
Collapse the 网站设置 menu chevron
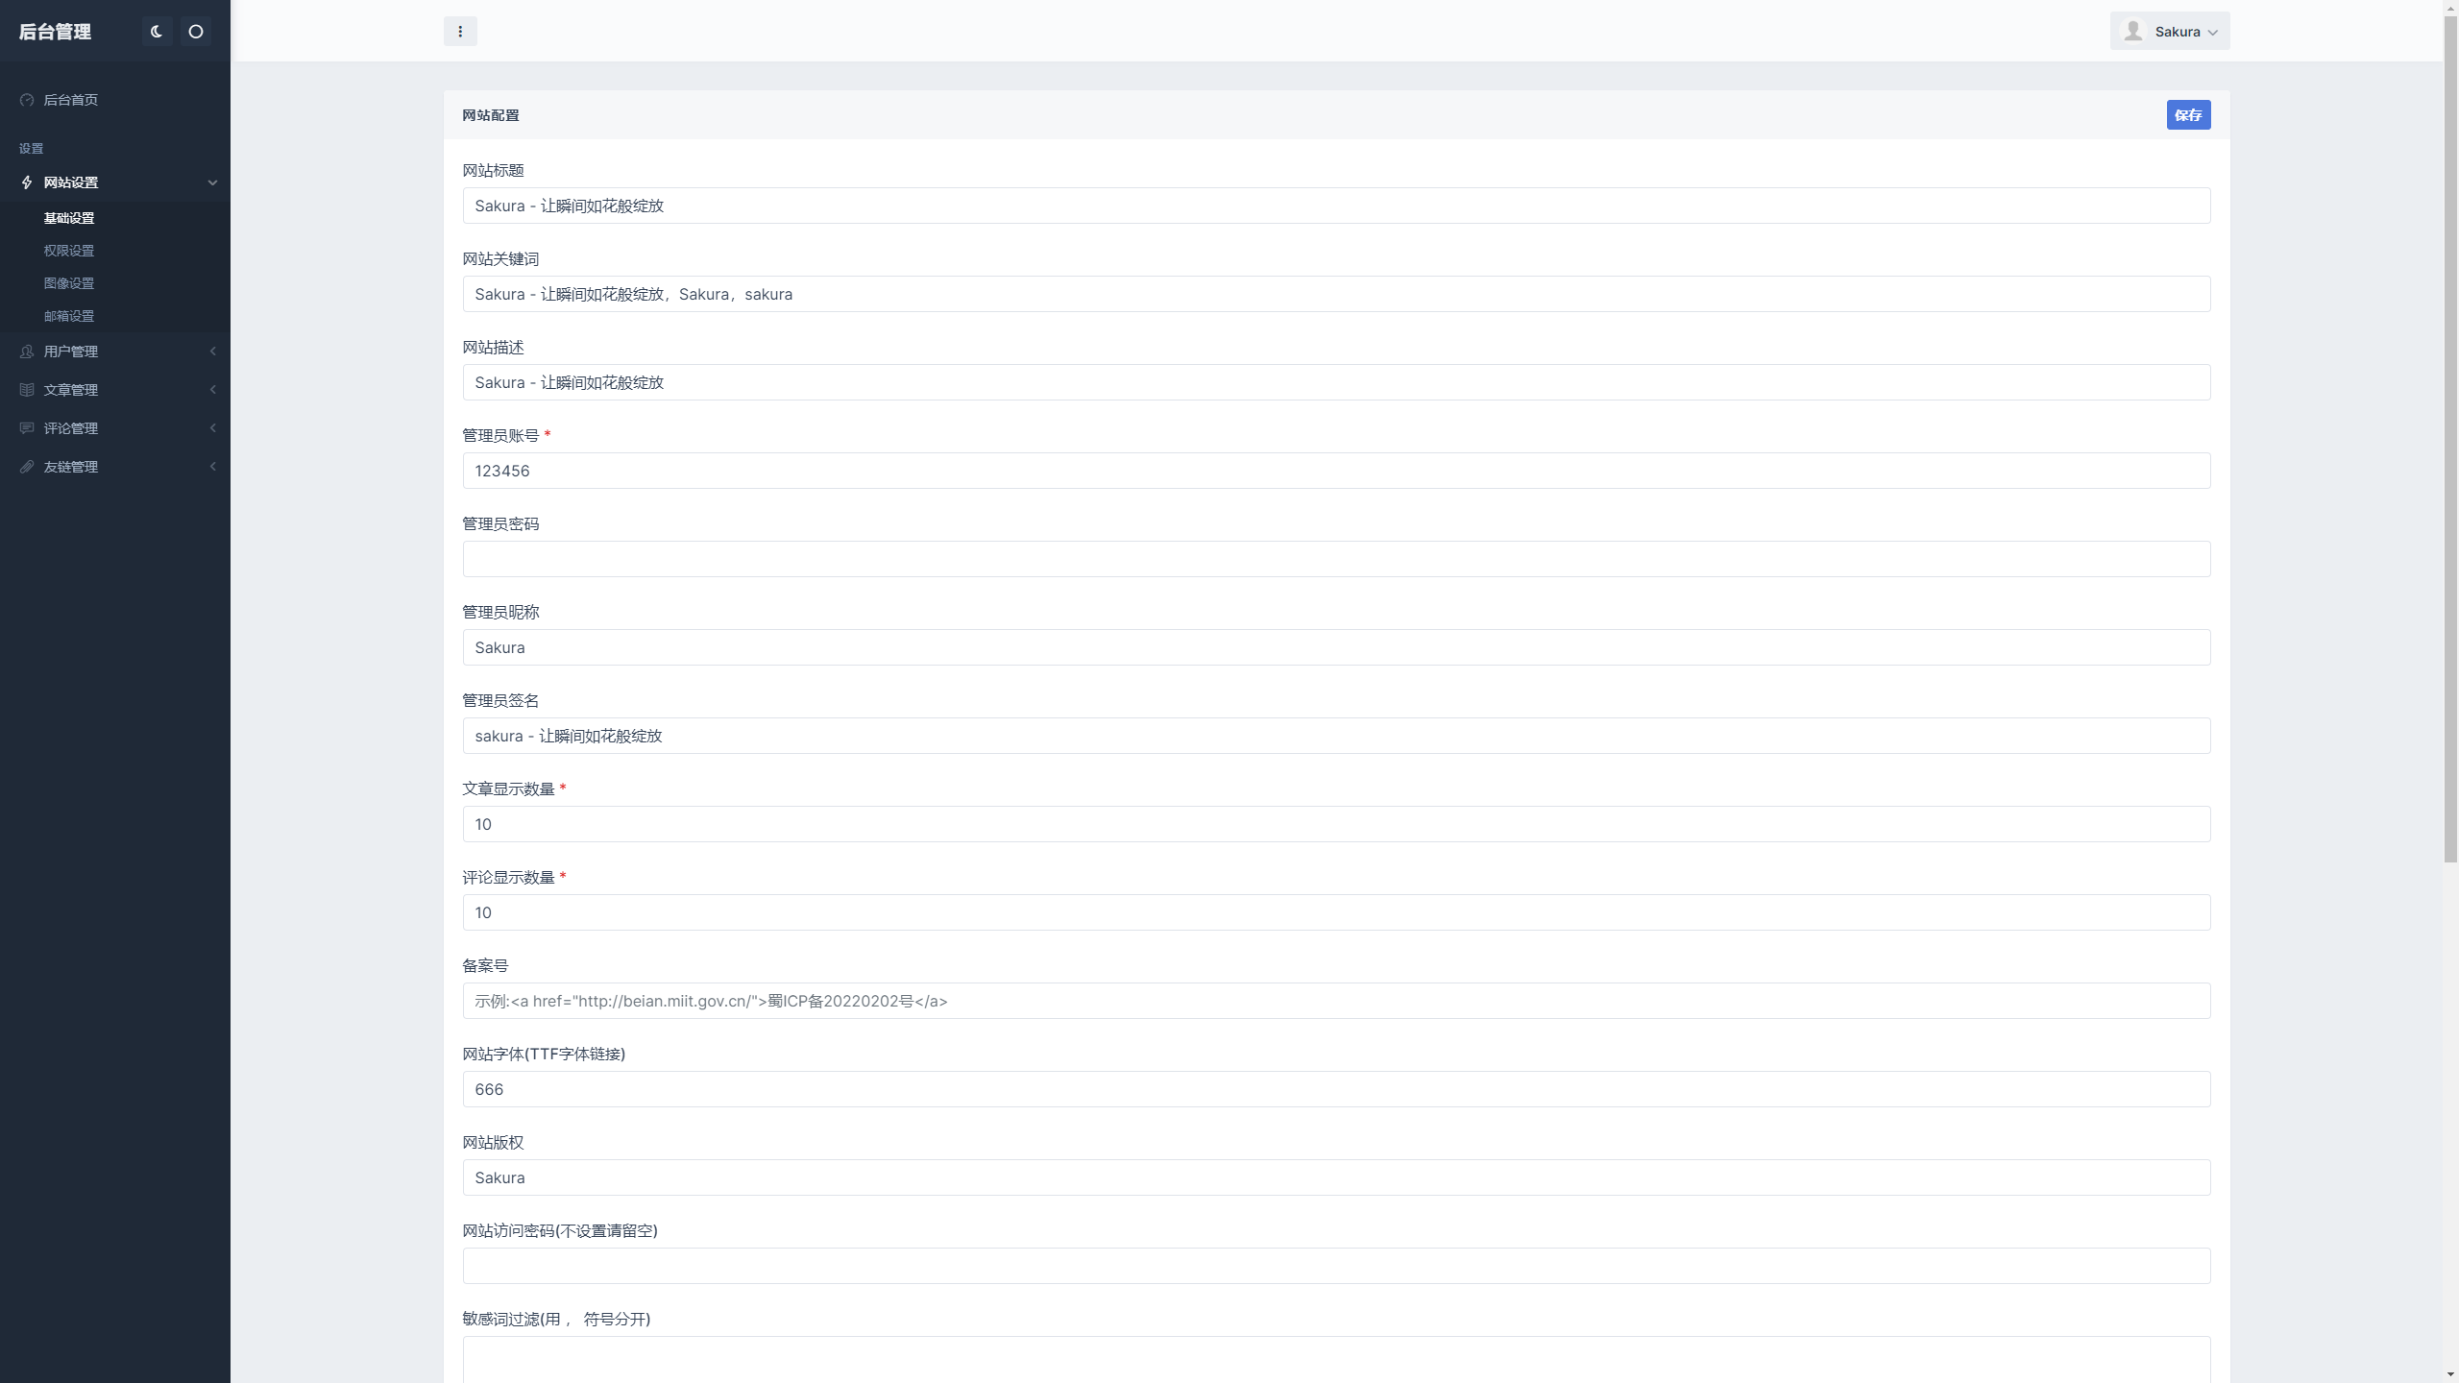tap(212, 182)
